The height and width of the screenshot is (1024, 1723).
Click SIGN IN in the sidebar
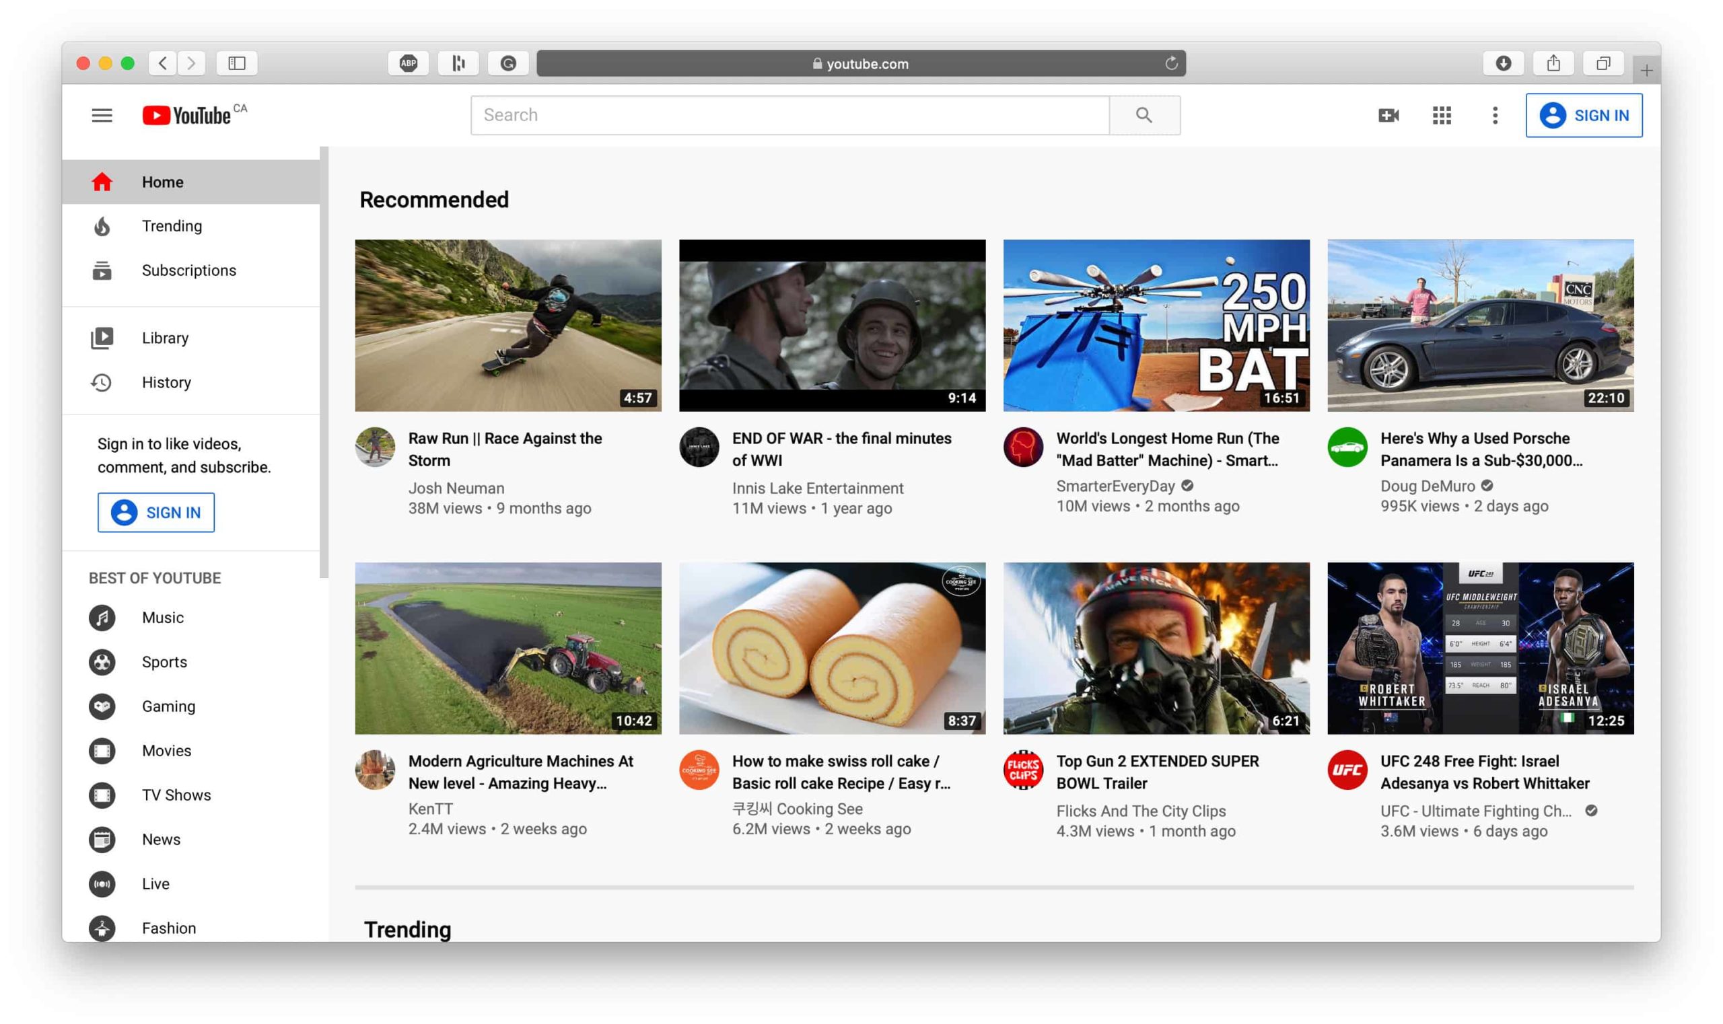pos(156,513)
